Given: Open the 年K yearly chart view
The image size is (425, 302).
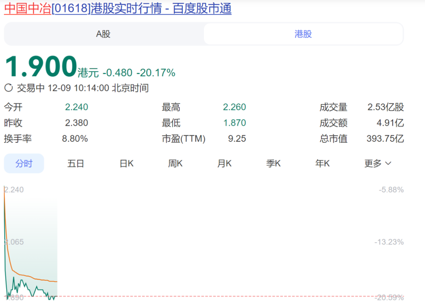Looking at the screenshot, I should click(x=322, y=163).
